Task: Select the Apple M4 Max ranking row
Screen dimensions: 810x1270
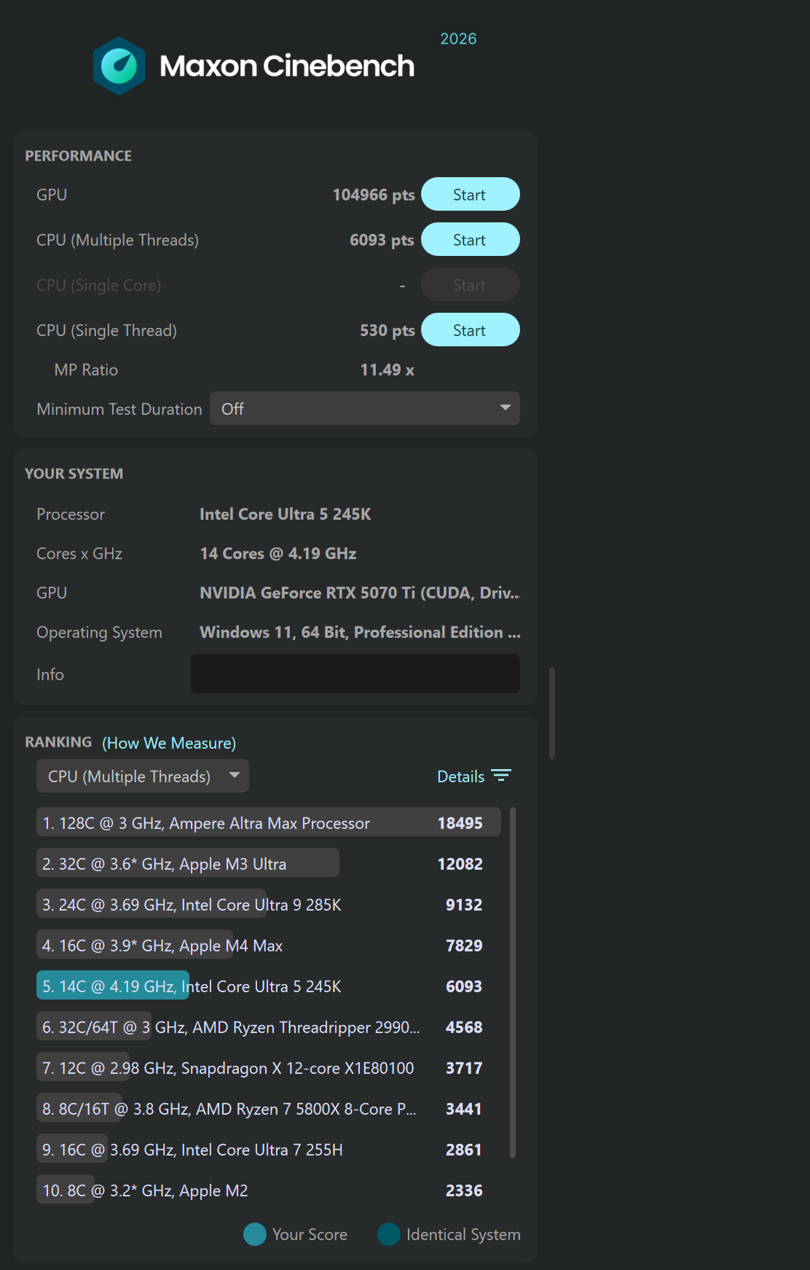Action: [x=268, y=945]
